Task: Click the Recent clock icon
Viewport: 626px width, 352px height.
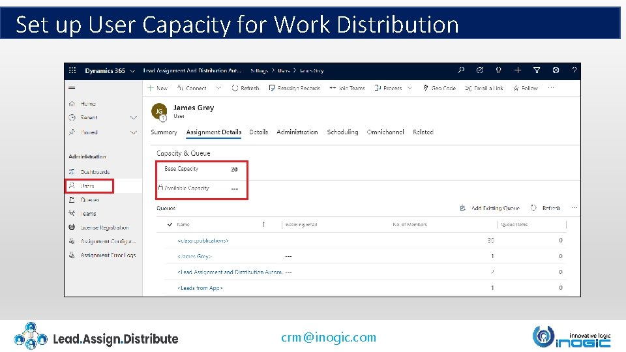Action: pyautogui.click(x=72, y=117)
